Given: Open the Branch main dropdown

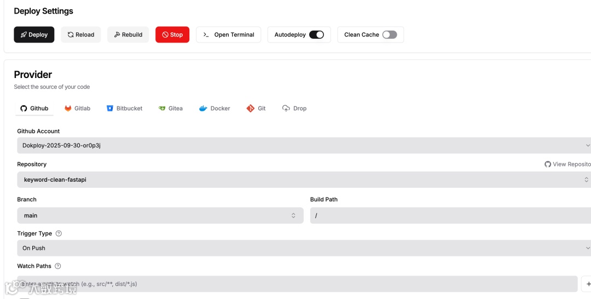Looking at the screenshot, I should (160, 216).
